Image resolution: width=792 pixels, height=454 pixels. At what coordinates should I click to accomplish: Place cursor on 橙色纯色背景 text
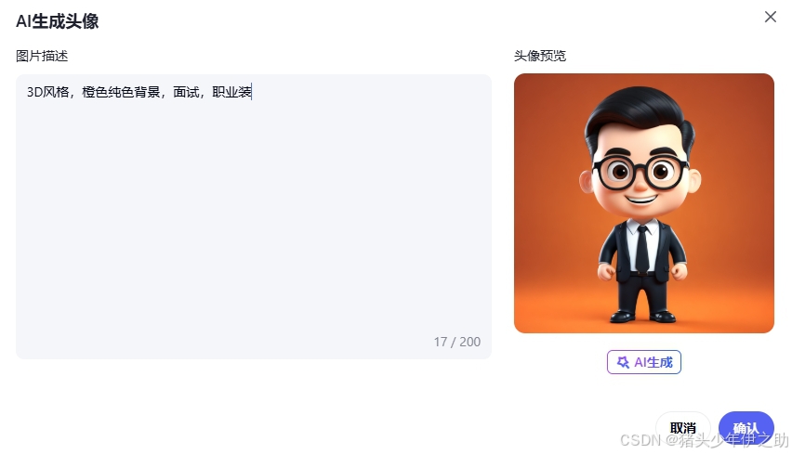click(x=121, y=92)
